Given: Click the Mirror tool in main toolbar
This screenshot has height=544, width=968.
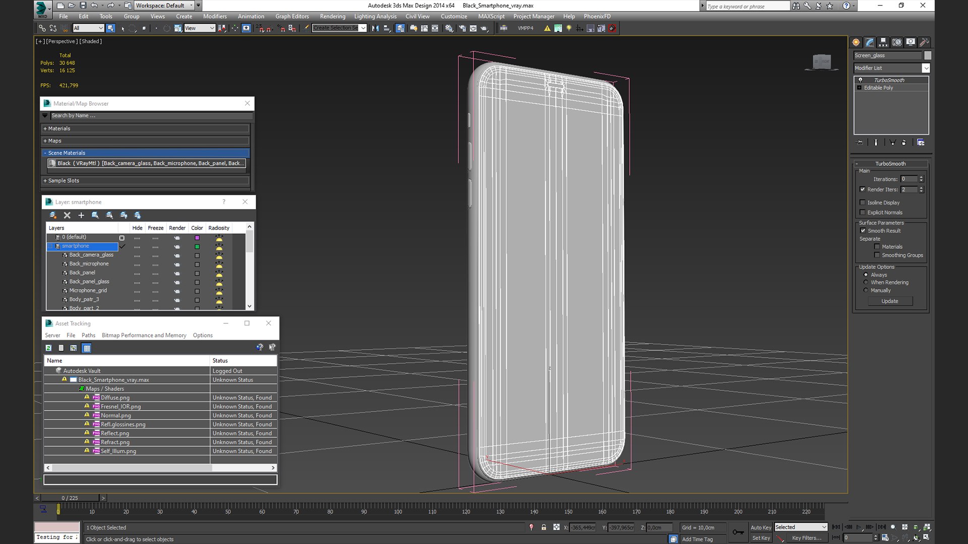Looking at the screenshot, I should [x=375, y=28].
